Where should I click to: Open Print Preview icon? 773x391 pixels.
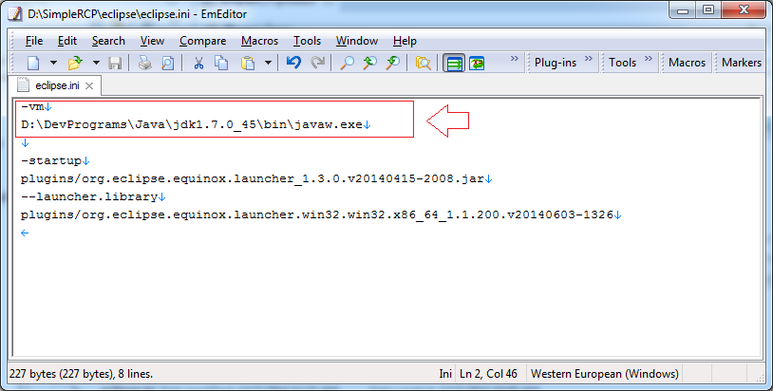(168, 63)
